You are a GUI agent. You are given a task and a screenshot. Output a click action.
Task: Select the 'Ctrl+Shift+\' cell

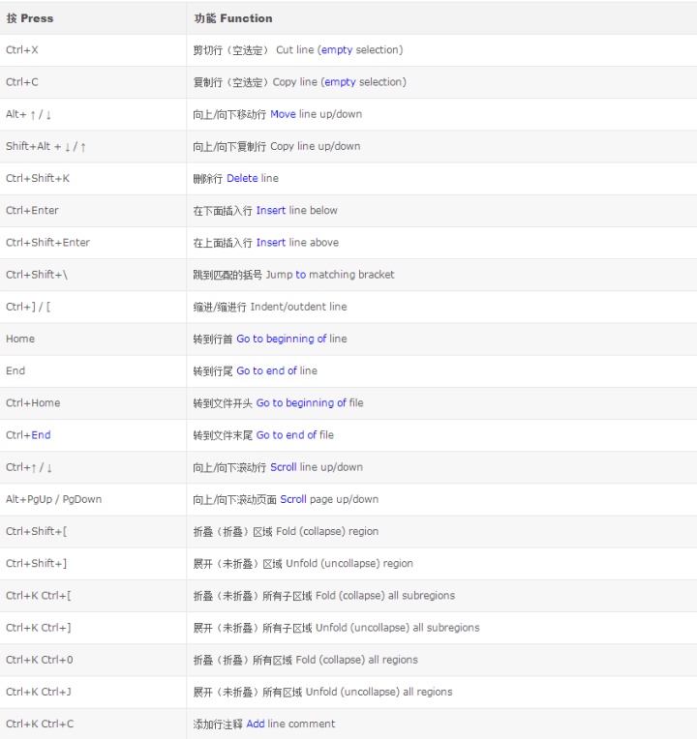click(93, 275)
